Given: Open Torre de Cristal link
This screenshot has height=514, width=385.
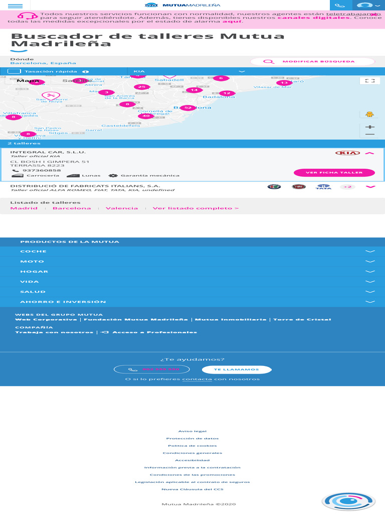Looking at the screenshot, I should [302, 320].
